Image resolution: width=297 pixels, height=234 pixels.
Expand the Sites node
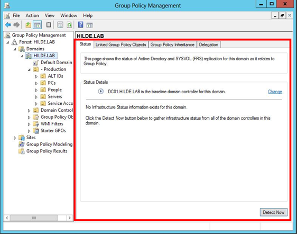(15, 138)
